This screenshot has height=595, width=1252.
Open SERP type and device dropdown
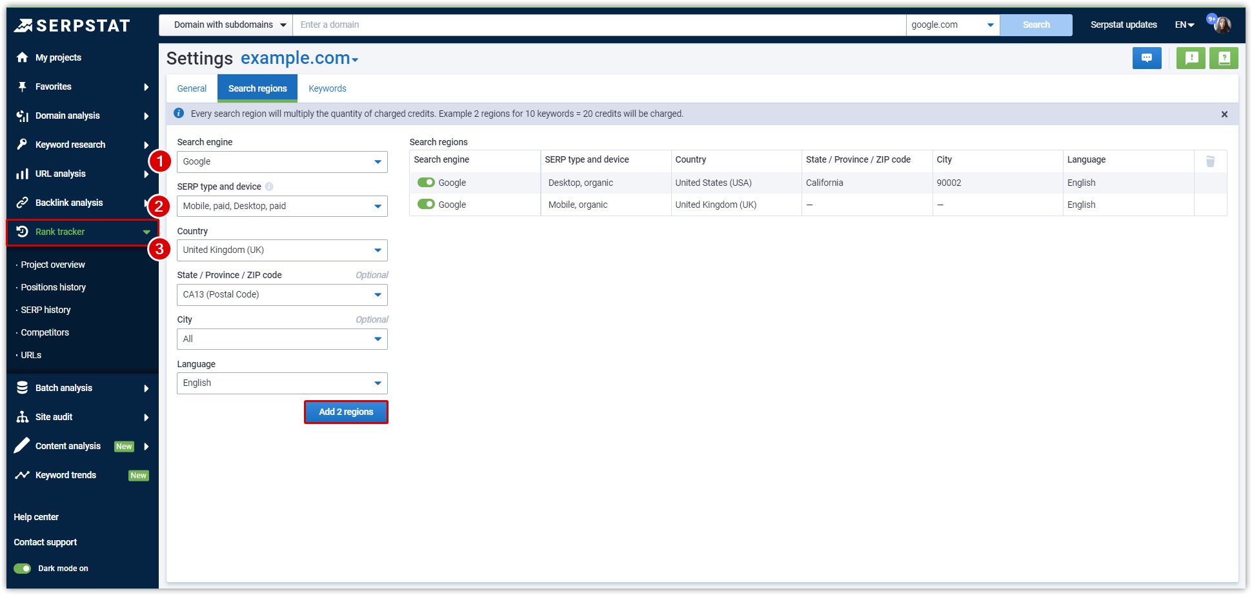282,207
